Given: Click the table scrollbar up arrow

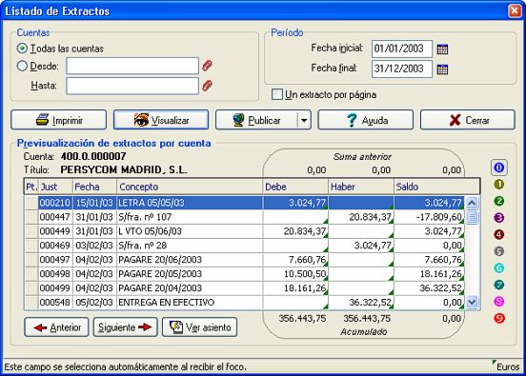Looking at the screenshot, I should 472,203.
